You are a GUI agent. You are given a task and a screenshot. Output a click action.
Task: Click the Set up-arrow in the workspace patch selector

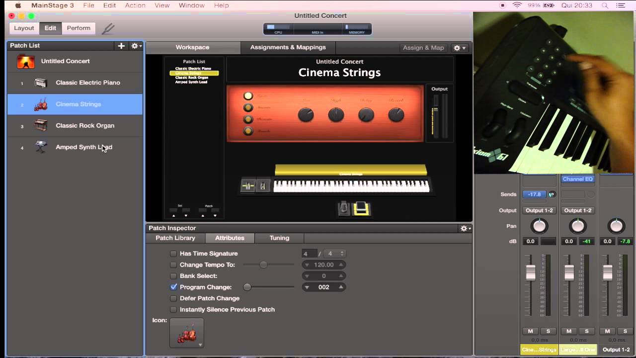click(x=173, y=216)
